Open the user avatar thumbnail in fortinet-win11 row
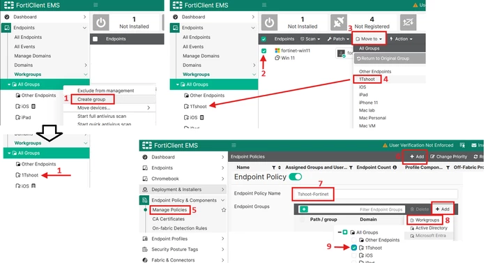 342,54
